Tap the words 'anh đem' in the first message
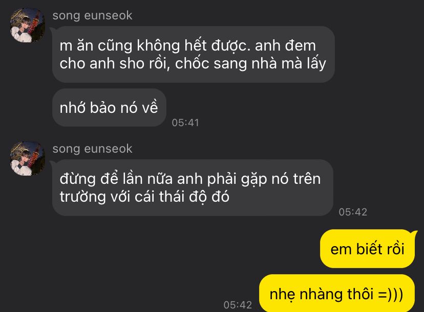The height and width of the screenshot is (312, 424). pos(285,45)
